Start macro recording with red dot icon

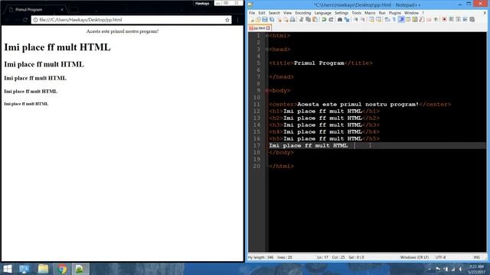click(x=444, y=20)
